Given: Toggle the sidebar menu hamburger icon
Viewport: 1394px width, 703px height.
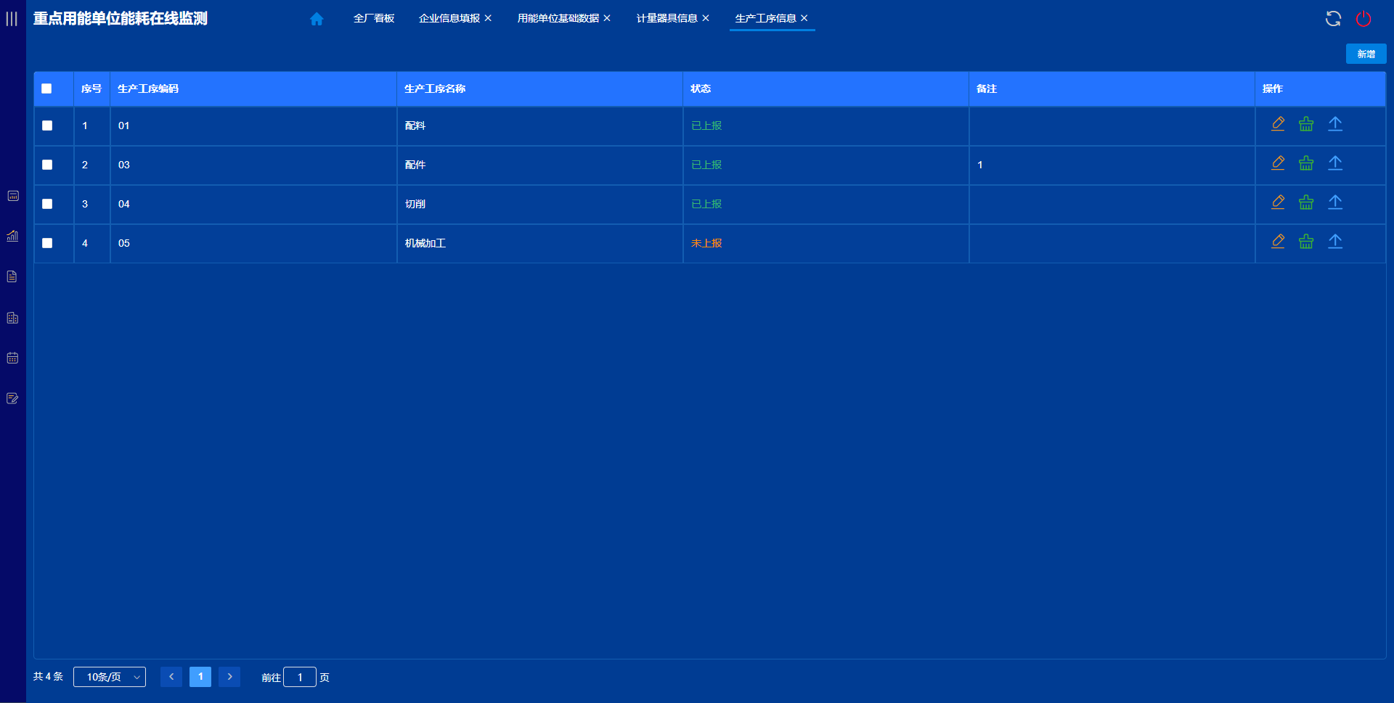Looking at the screenshot, I should [x=12, y=19].
